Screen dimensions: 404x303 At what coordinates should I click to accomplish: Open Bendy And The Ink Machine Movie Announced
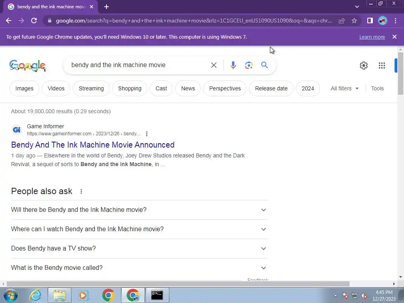(93, 145)
